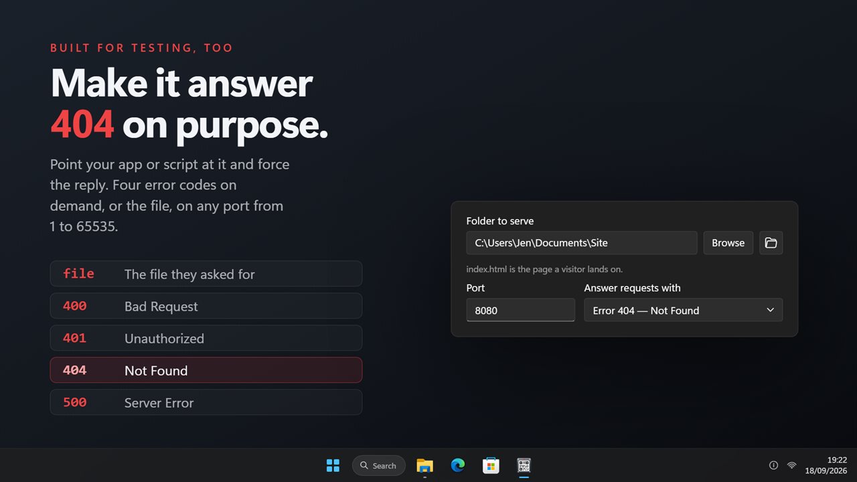857x482 pixels.
Task: Select the 400 Bad Request row
Action: click(206, 306)
